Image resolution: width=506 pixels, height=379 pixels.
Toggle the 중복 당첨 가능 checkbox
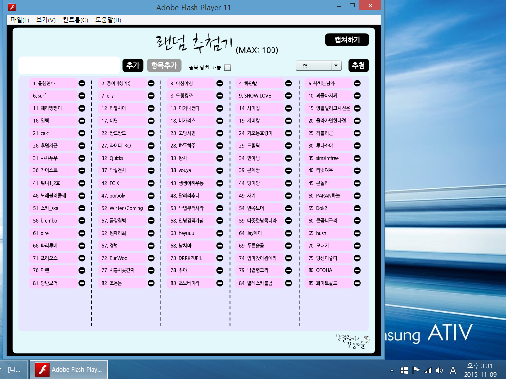(x=228, y=67)
